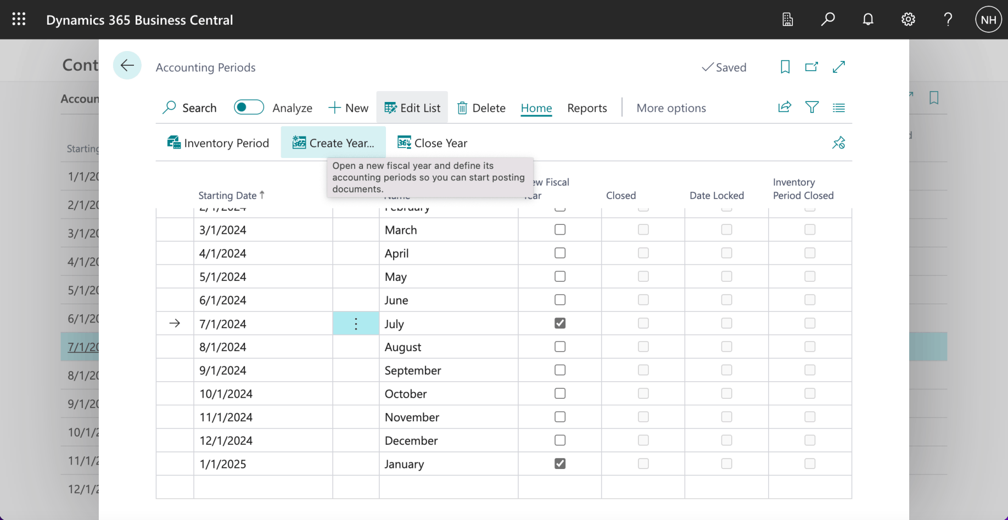
Task: Select the Home tab
Action: tap(536, 108)
